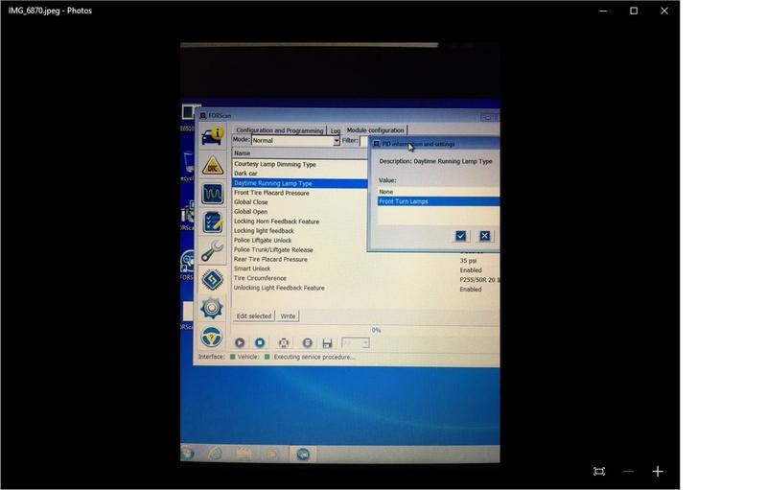Select Locking light feedback row
Viewport: 767px width, 490px height.
click(299, 231)
